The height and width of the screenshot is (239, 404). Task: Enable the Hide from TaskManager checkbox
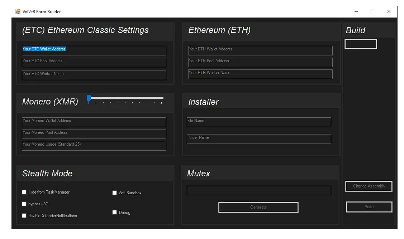(24, 192)
